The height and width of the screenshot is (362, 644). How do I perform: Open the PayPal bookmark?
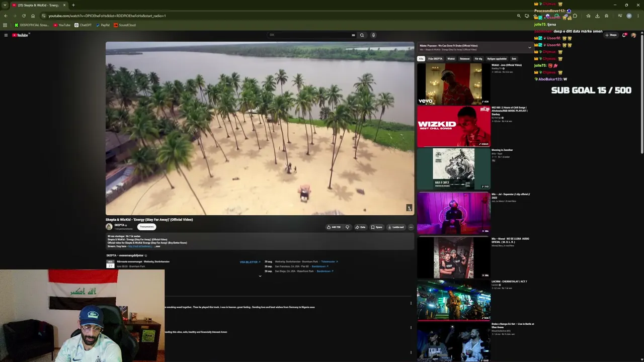click(103, 25)
